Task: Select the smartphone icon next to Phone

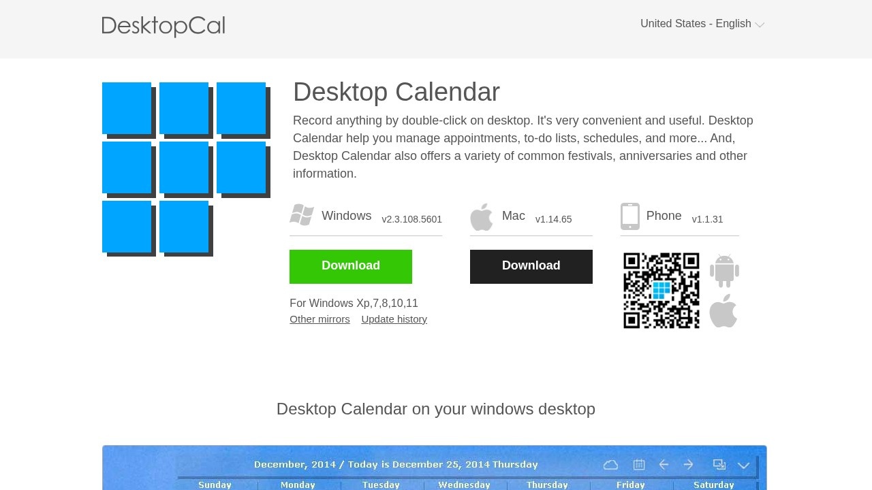Action: (629, 216)
